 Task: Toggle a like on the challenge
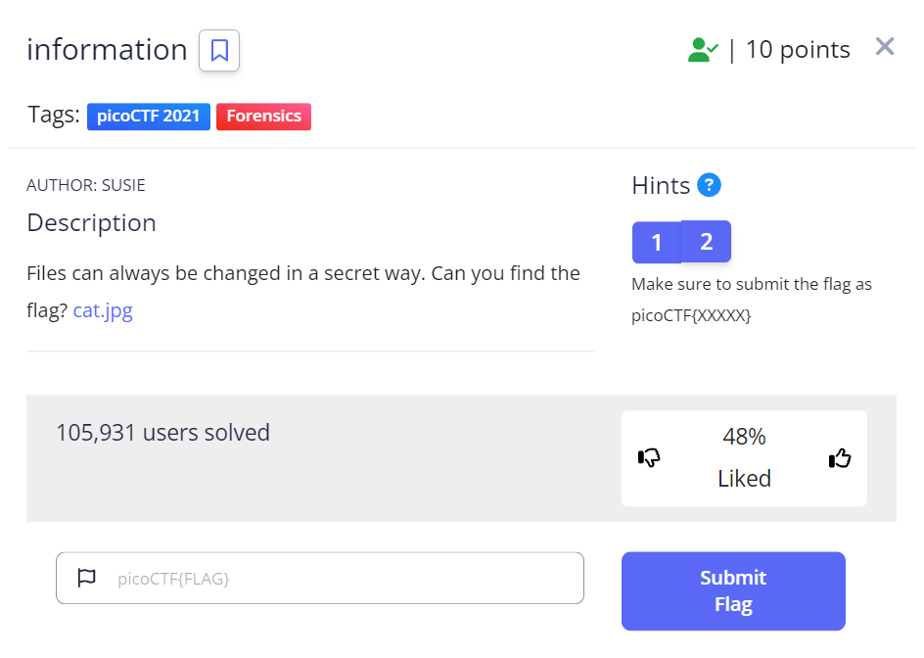coord(840,456)
